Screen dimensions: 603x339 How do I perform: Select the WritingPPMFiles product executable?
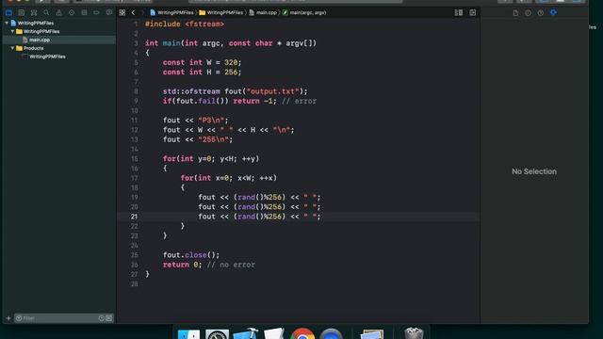(x=47, y=56)
